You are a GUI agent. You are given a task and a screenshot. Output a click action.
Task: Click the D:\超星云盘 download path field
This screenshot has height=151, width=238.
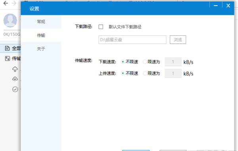132,40
